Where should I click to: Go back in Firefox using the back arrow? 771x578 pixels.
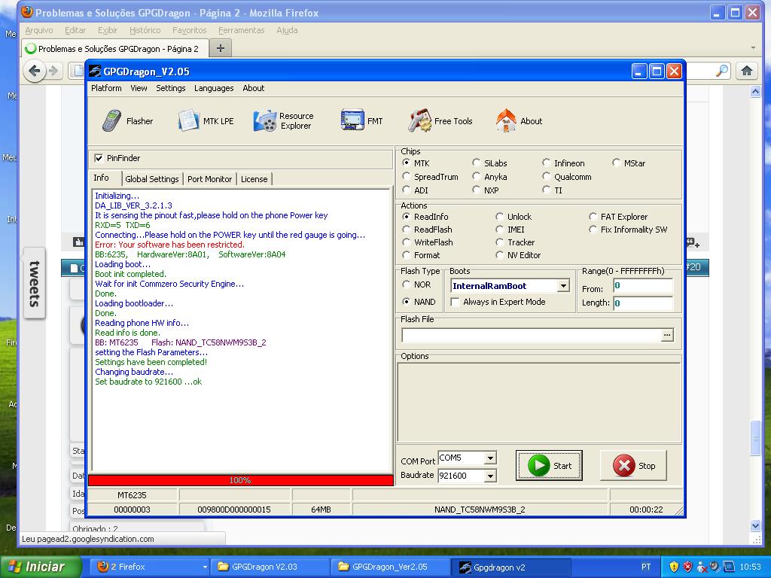click(35, 71)
